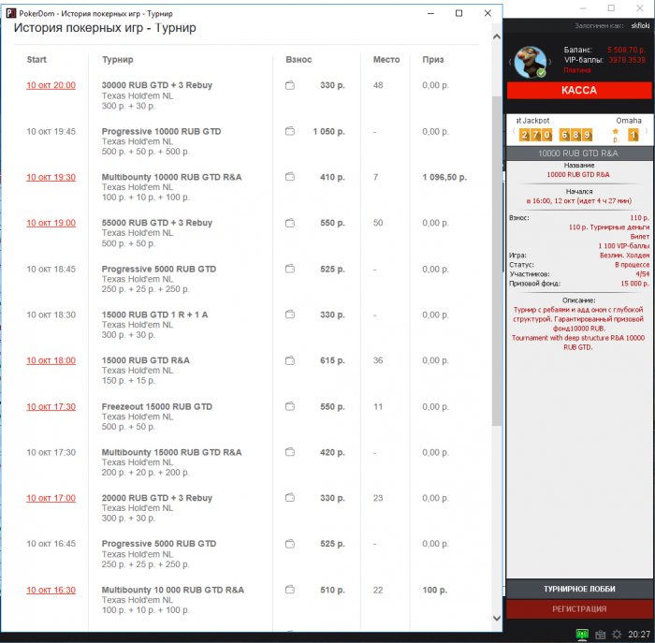Click the 10 окт 19:45 start time

(51, 132)
